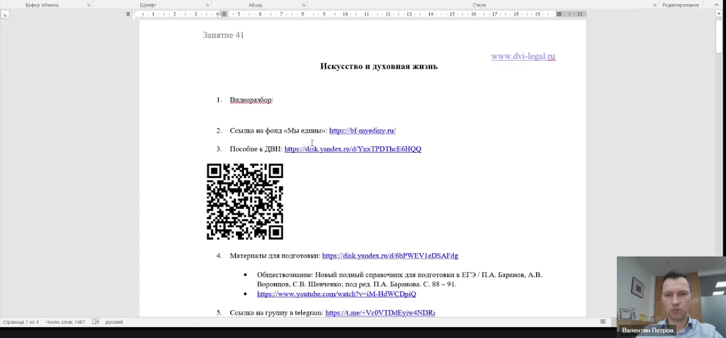This screenshot has width=726, height=338.
Task: Open the www.dvi-legal.ru link
Action: 523,56
